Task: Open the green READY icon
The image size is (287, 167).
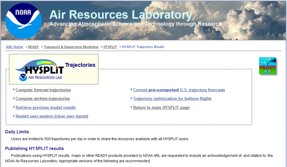Action: pos(268,66)
